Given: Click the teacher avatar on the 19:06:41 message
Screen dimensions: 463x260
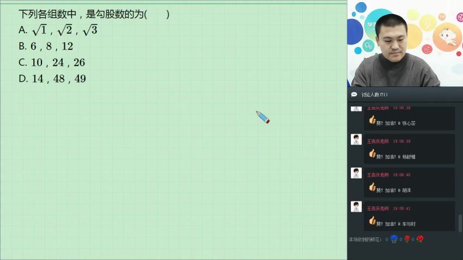Looking at the screenshot, I should [x=356, y=207].
